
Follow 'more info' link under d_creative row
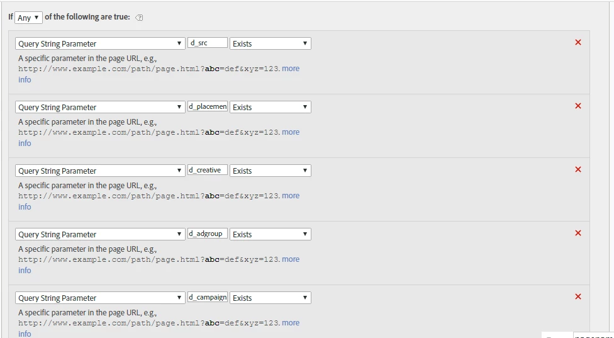click(291, 196)
